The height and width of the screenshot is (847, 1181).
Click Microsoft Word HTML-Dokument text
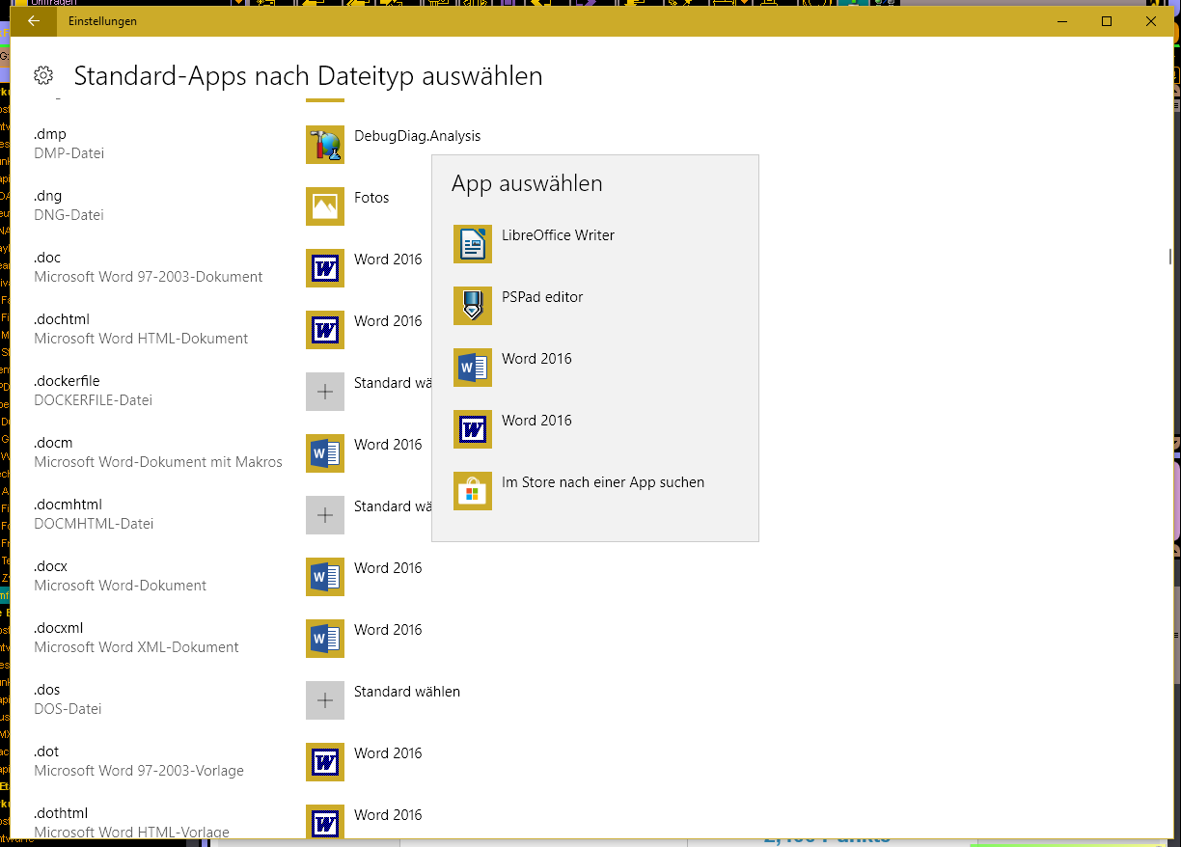(x=141, y=339)
